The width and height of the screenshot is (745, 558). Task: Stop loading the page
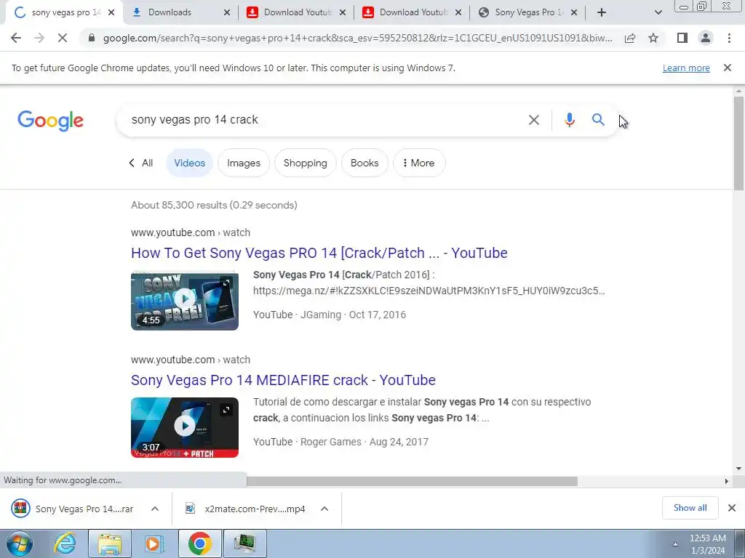coord(63,38)
